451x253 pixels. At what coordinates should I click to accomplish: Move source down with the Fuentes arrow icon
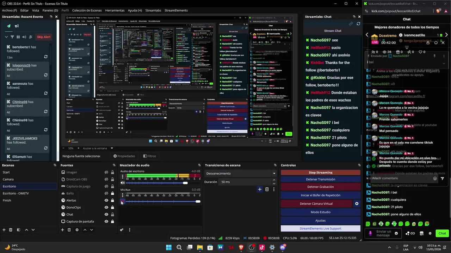(92, 230)
